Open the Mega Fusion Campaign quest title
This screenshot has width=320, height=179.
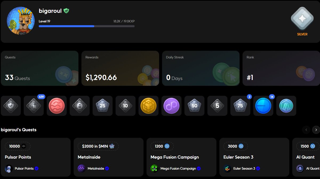[x=175, y=157]
